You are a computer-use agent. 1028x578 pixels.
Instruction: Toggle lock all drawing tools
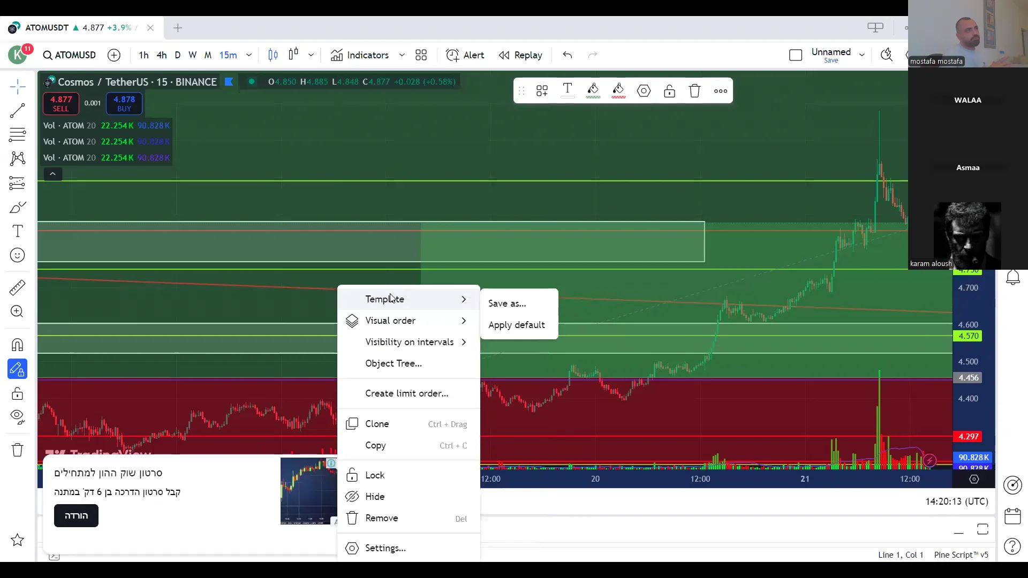click(17, 393)
